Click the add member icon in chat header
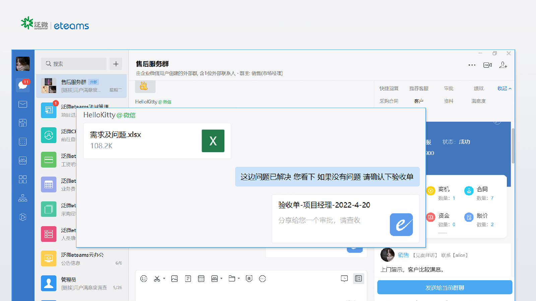The image size is (536, 301). 503,65
